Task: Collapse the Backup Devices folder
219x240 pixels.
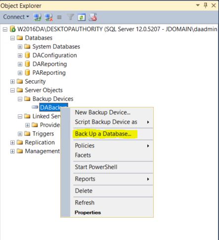Action: tap(20, 99)
